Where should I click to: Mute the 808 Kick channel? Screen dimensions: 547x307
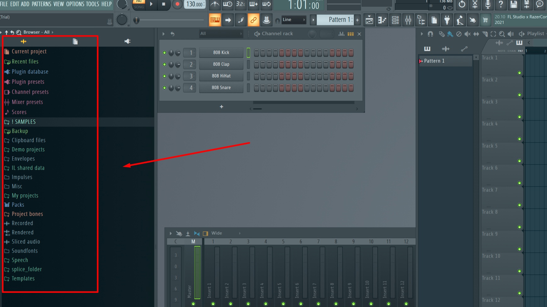point(164,53)
